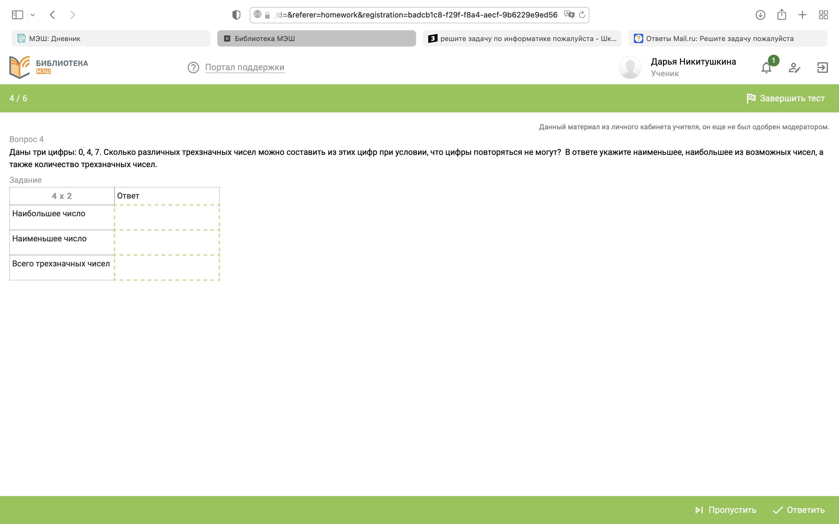Click the moderator notice text
Viewport: 839px width, 524px height.
(684, 127)
